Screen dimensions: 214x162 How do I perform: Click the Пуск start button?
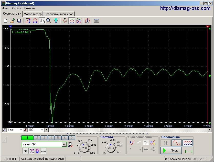tap(171, 151)
